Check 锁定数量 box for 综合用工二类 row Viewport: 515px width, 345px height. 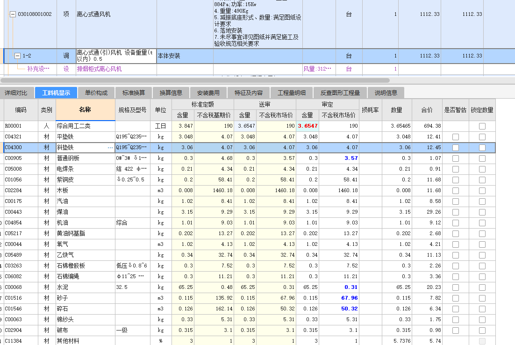[482, 126]
